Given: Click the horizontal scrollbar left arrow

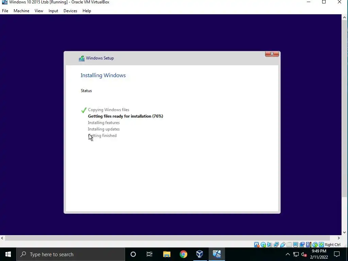Looking at the screenshot, I should coord(2,238).
